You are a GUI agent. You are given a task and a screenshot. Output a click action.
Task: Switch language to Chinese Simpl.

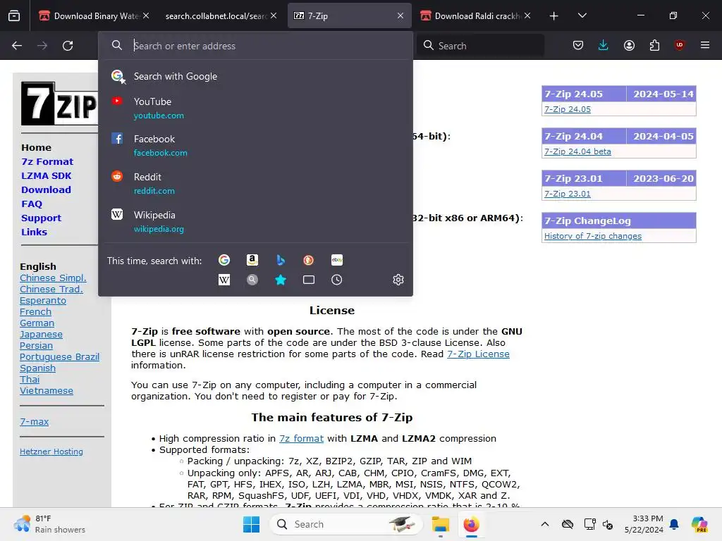(x=53, y=278)
